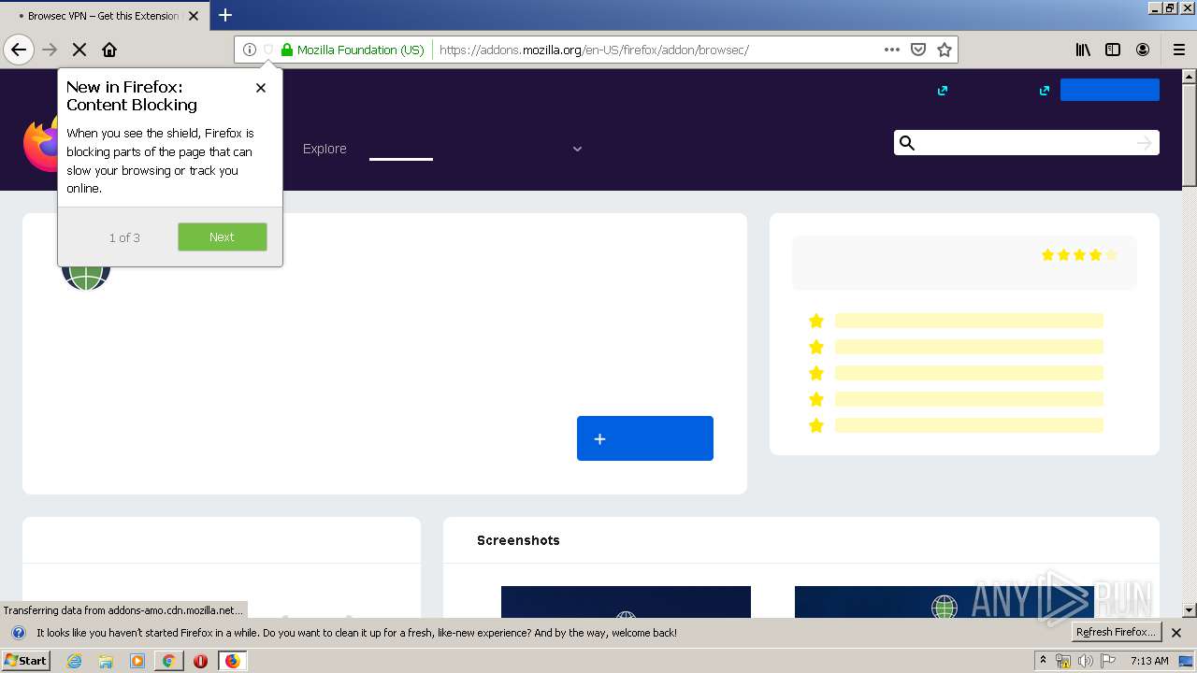This screenshot has height=673, width=1197.
Task: Bookmark this page with the star
Action: pos(945,50)
